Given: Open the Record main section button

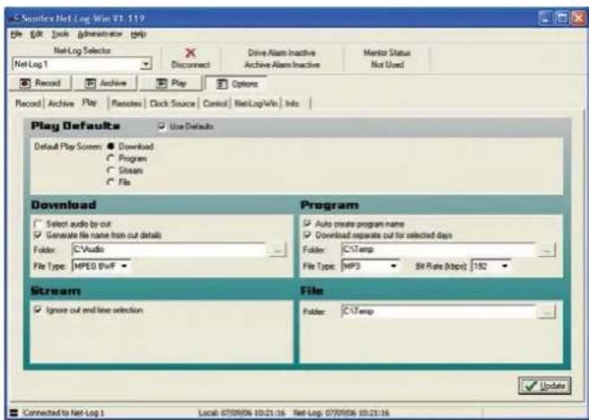Looking at the screenshot, I should pos(40,83).
